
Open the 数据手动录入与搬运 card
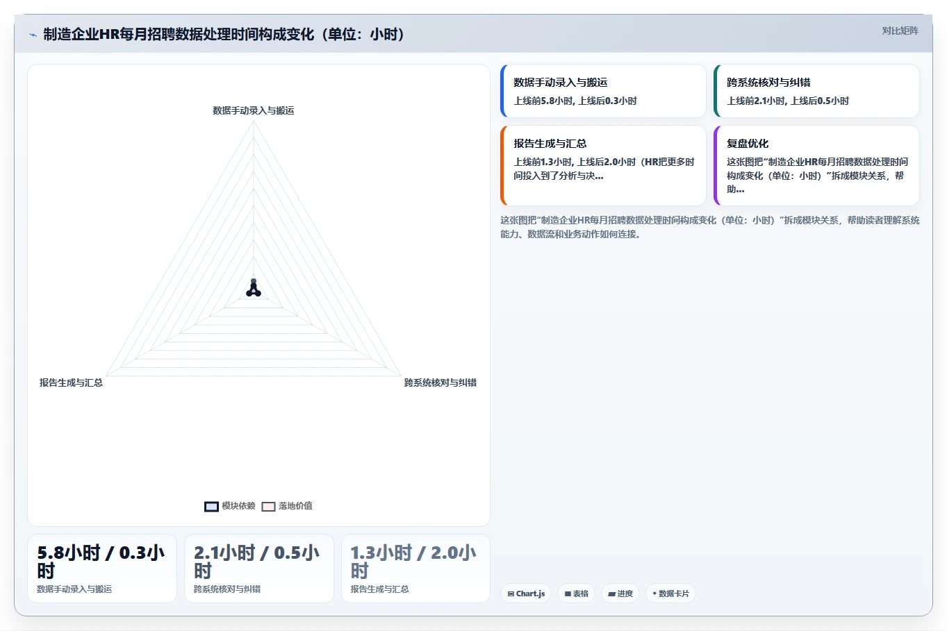tap(602, 91)
